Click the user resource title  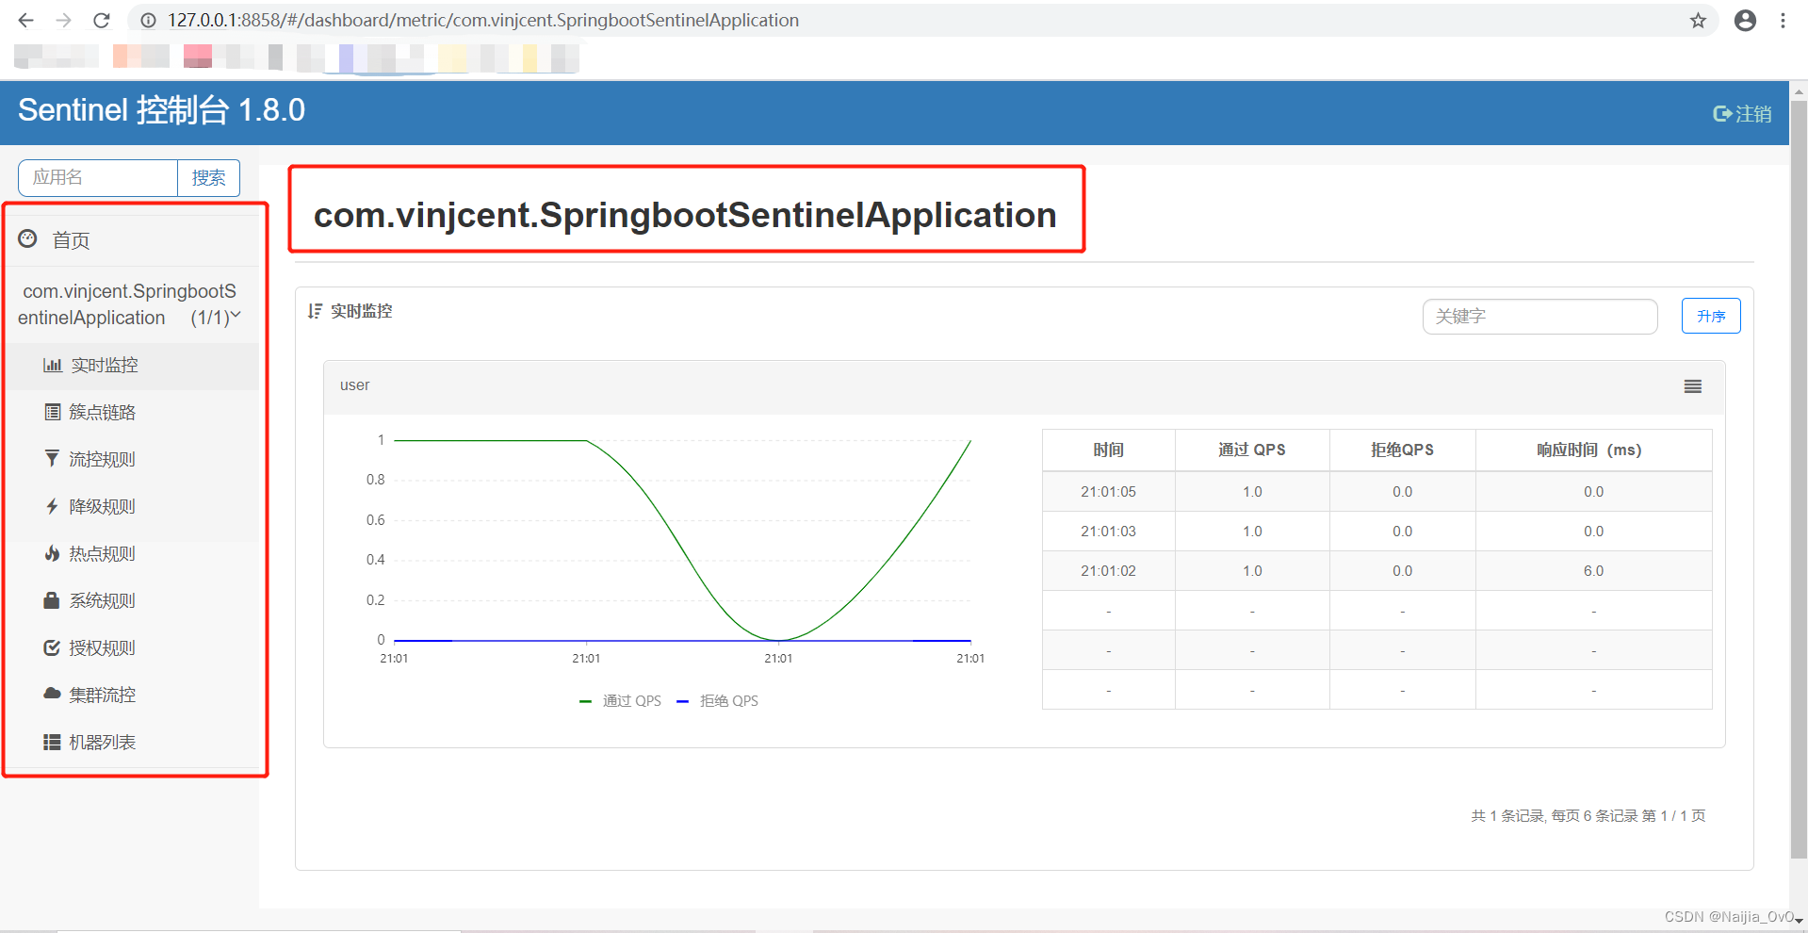354,385
